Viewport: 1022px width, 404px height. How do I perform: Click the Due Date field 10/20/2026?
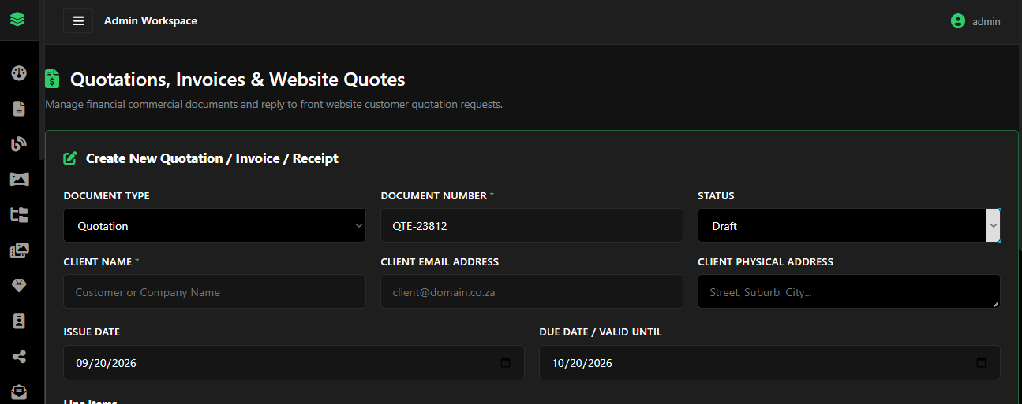(769, 363)
